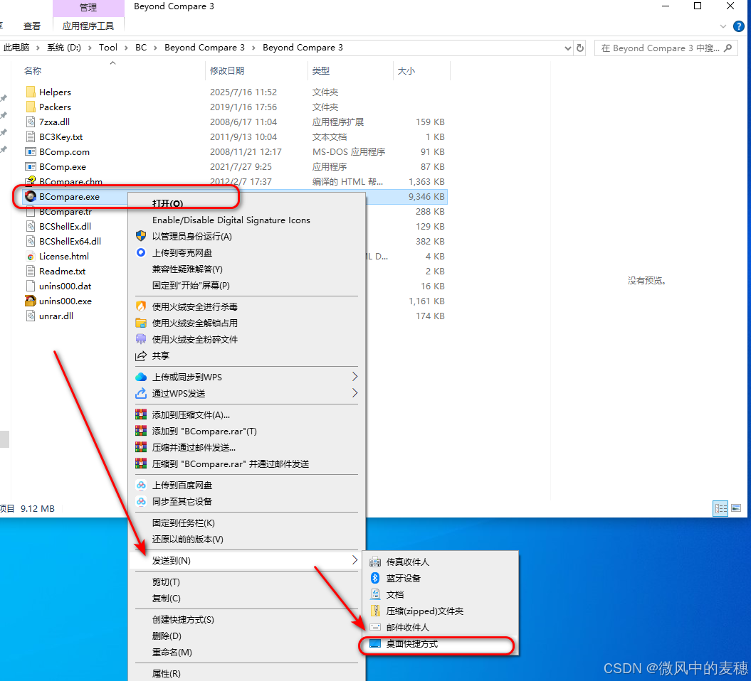Click the 上传到夸克网盘 icon
751x681 pixels.
click(x=141, y=252)
